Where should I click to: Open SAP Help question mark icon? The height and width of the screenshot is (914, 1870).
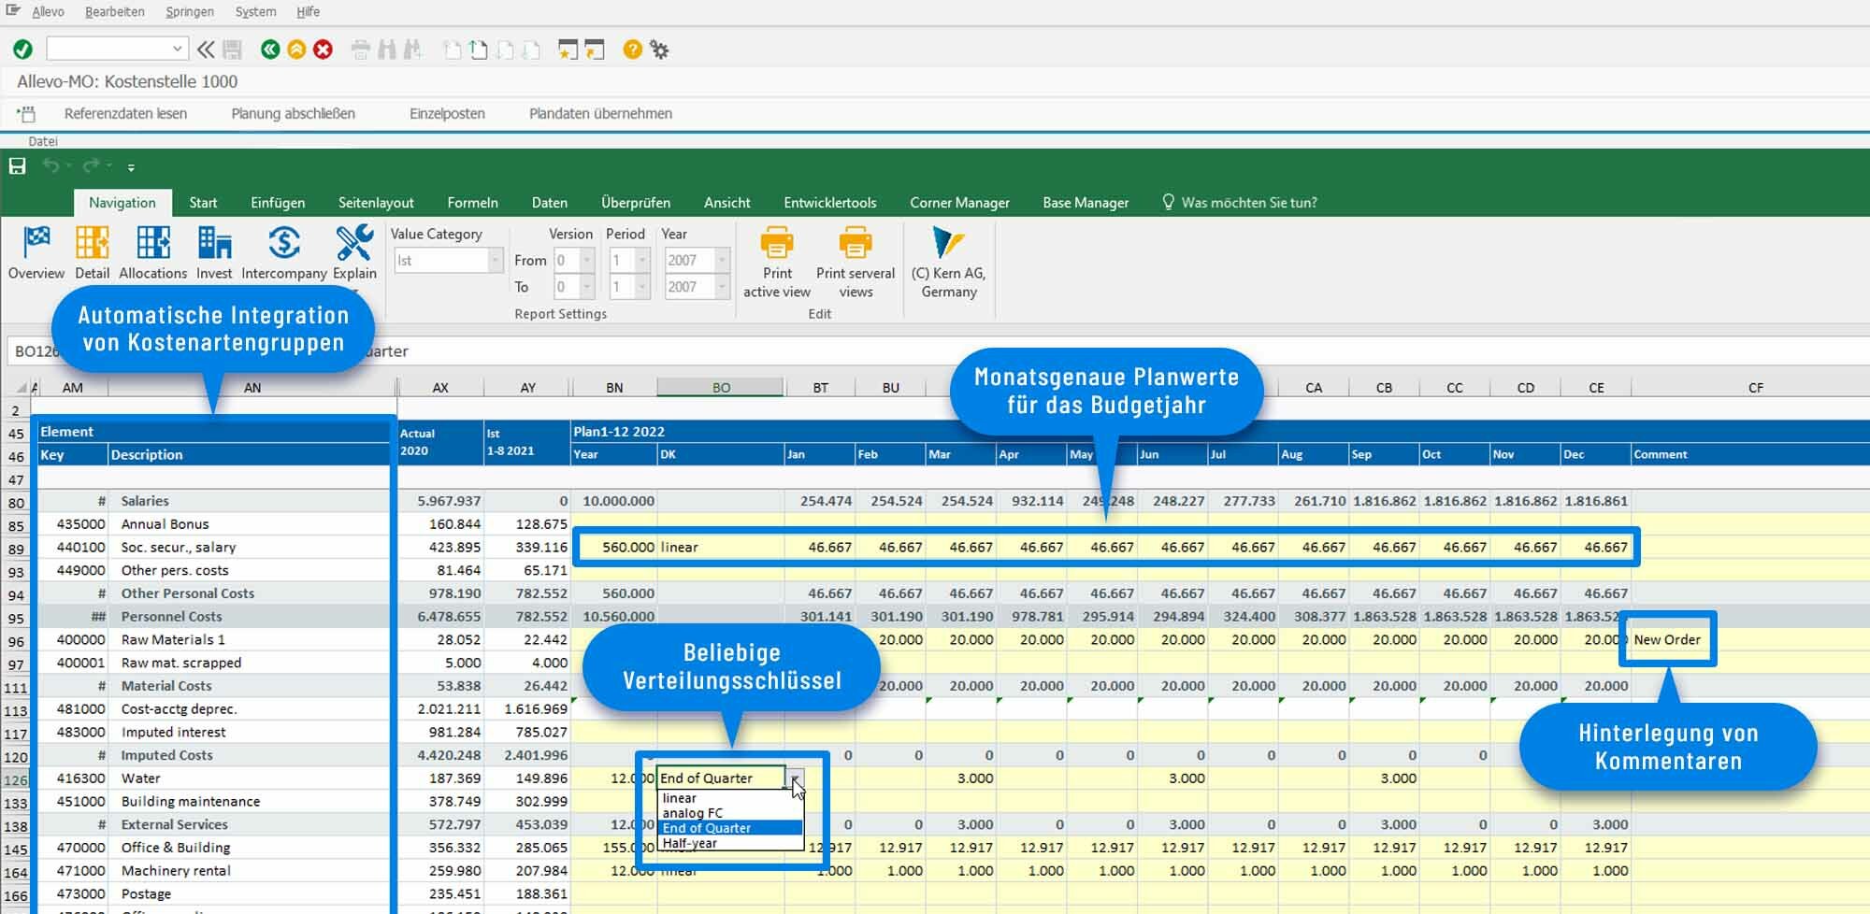pos(633,50)
